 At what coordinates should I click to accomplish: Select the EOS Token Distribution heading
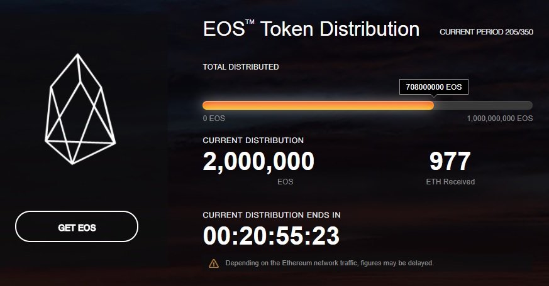point(311,29)
